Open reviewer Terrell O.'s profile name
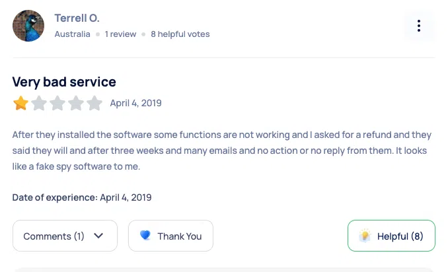The height and width of the screenshot is (272, 448). pyautogui.click(x=77, y=18)
